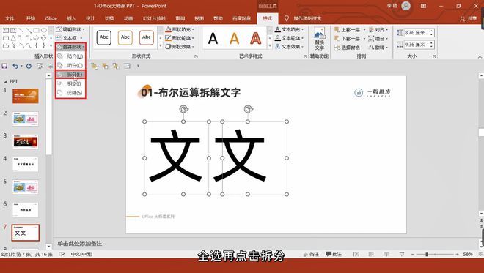This screenshot has width=484, height=273.
Task: Click the rotation handle above left 文 textbox
Action: 183,109
